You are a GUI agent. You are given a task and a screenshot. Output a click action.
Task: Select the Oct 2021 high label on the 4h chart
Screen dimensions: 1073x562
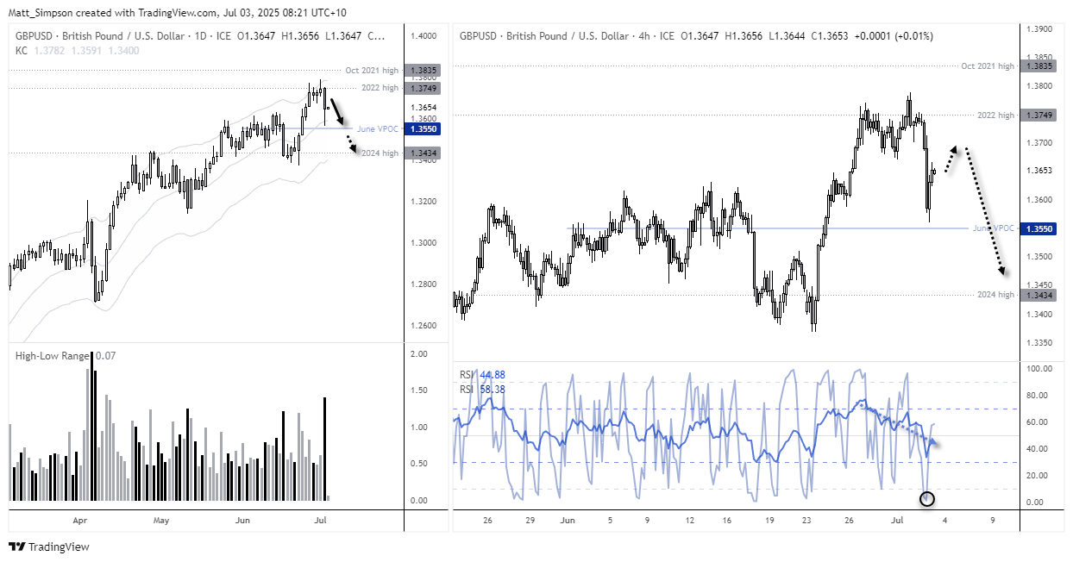tap(988, 66)
